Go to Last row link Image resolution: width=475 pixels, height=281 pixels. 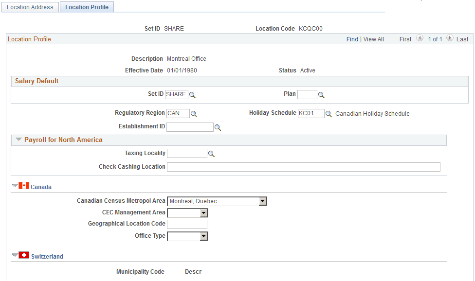[462, 39]
